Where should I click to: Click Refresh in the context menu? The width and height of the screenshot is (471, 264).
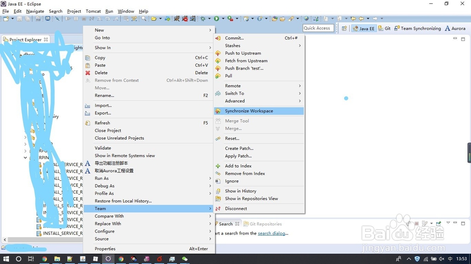(x=149, y=123)
